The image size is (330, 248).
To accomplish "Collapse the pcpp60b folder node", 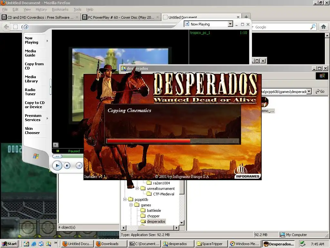I will point(125,199).
